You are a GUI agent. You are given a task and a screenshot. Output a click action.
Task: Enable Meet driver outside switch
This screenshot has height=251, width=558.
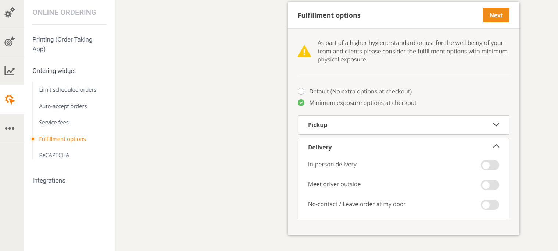(x=490, y=185)
